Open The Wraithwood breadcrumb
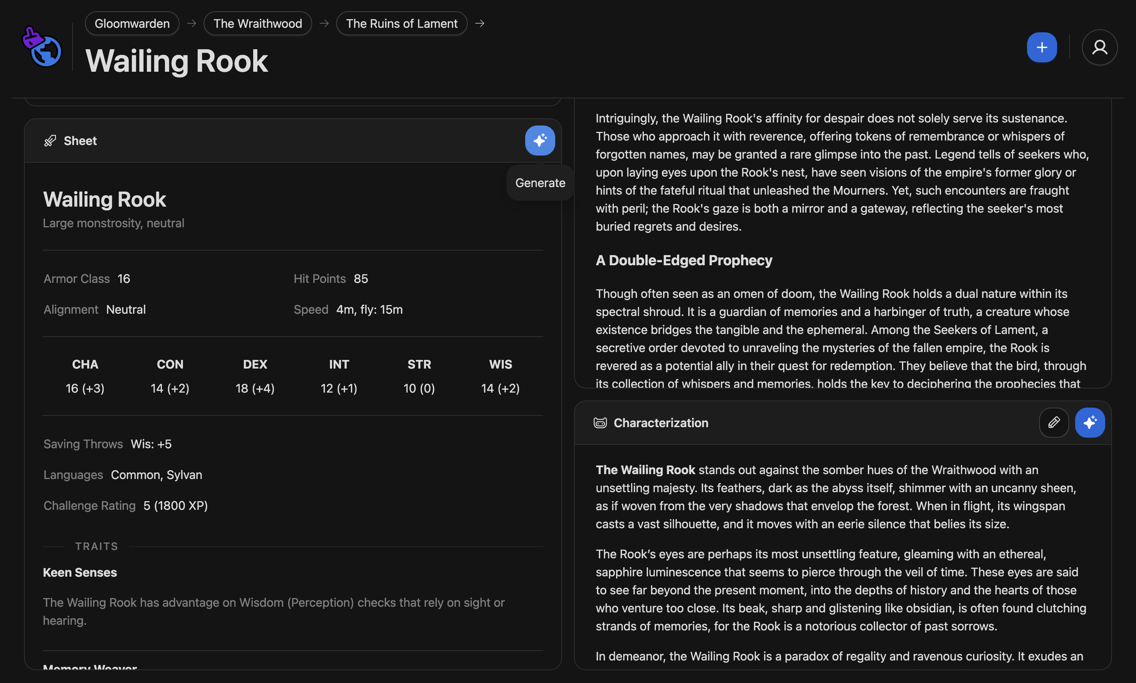The image size is (1136, 683). coord(257,23)
